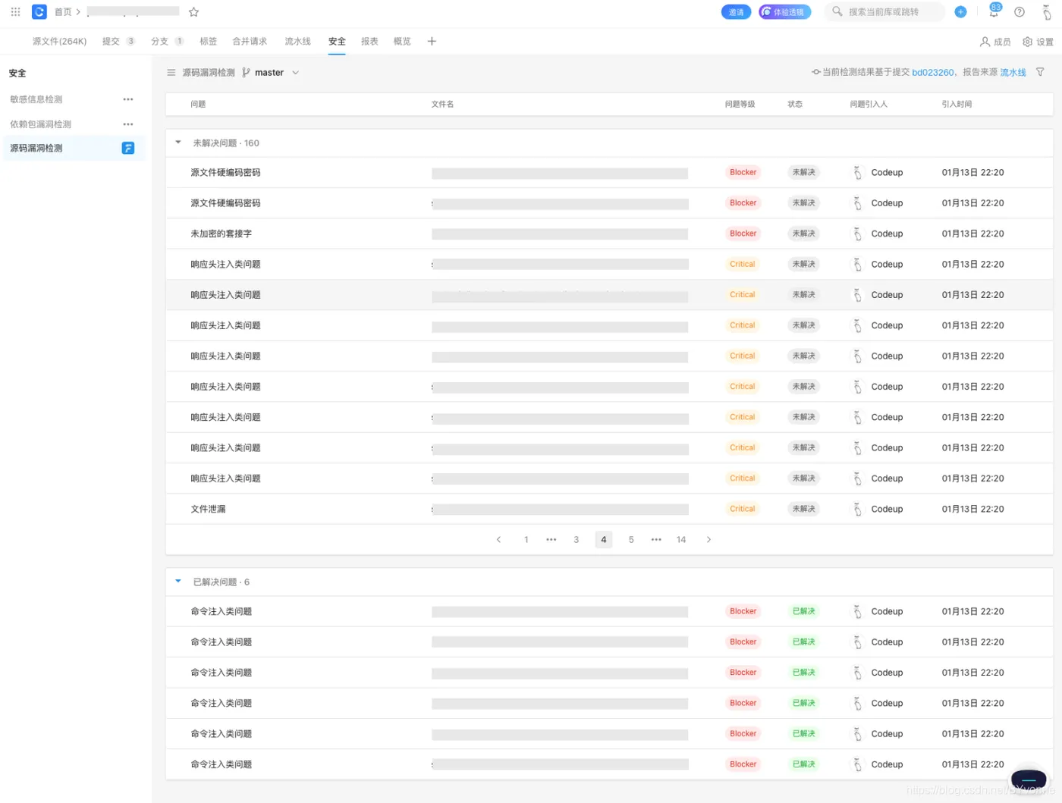Screen dimensions: 1062x803
Task: Click the 体验透镜 button
Action: pos(784,12)
